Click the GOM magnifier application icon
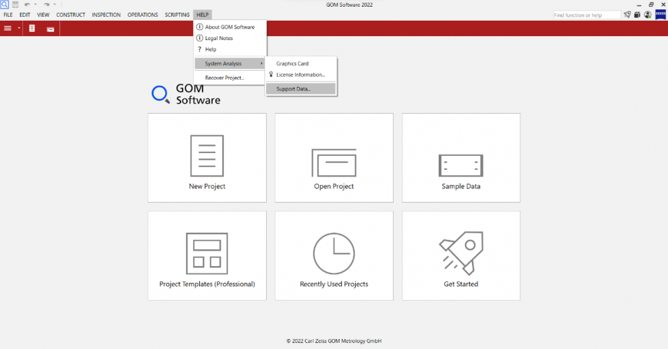 (x=4, y=4)
